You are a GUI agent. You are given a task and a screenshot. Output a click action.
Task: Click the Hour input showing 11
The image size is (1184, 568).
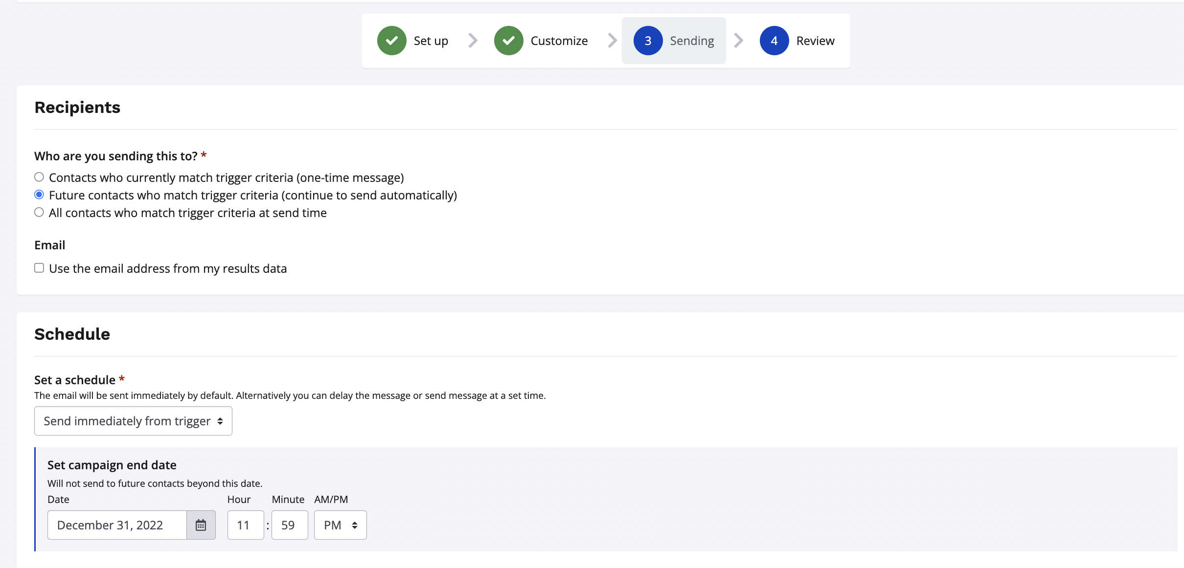click(x=246, y=525)
